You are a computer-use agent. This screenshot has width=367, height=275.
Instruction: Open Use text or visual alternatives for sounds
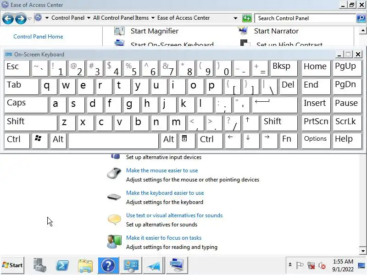[174, 215]
